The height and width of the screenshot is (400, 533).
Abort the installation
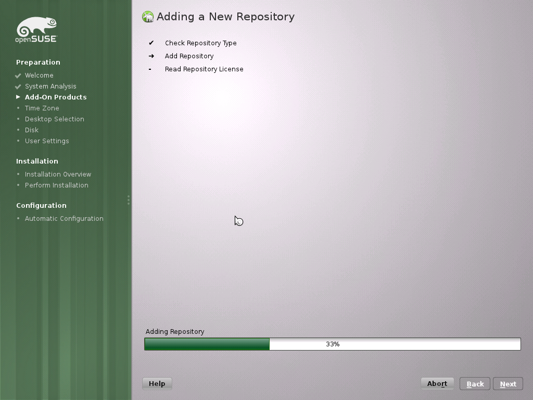437,384
